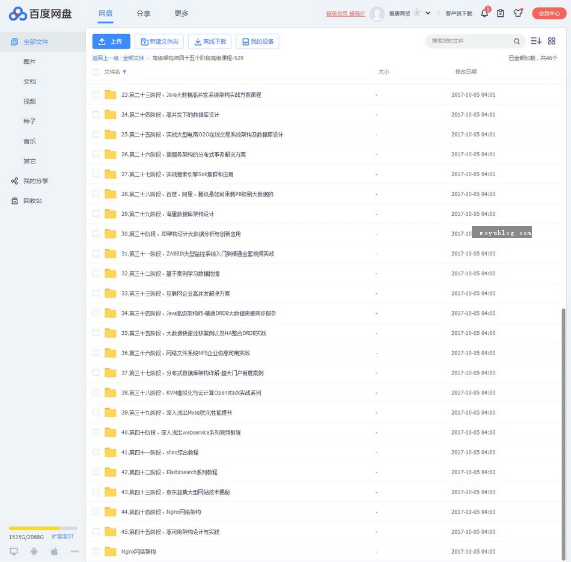The image size is (571, 562).
Task: Click the 超级会员 超低价 link
Action: pyautogui.click(x=346, y=13)
